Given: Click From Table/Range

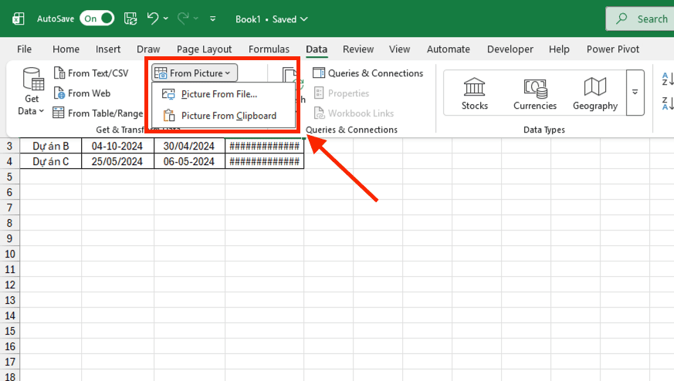Looking at the screenshot, I should pos(97,113).
